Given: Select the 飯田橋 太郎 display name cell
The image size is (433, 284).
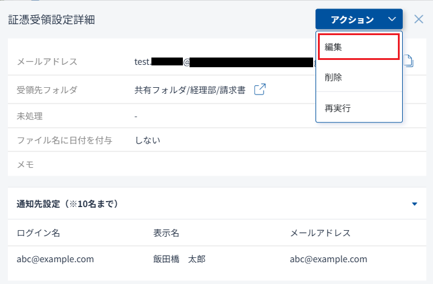Looking at the screenshot, I should pyautogui.click(x=179, y=259).
